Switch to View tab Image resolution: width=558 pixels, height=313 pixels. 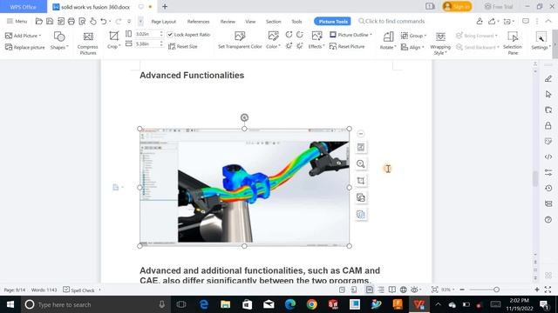click(250, 22)
